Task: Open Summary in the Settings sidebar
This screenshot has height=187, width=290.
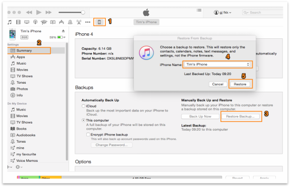Action: click(x=36, y=50)
